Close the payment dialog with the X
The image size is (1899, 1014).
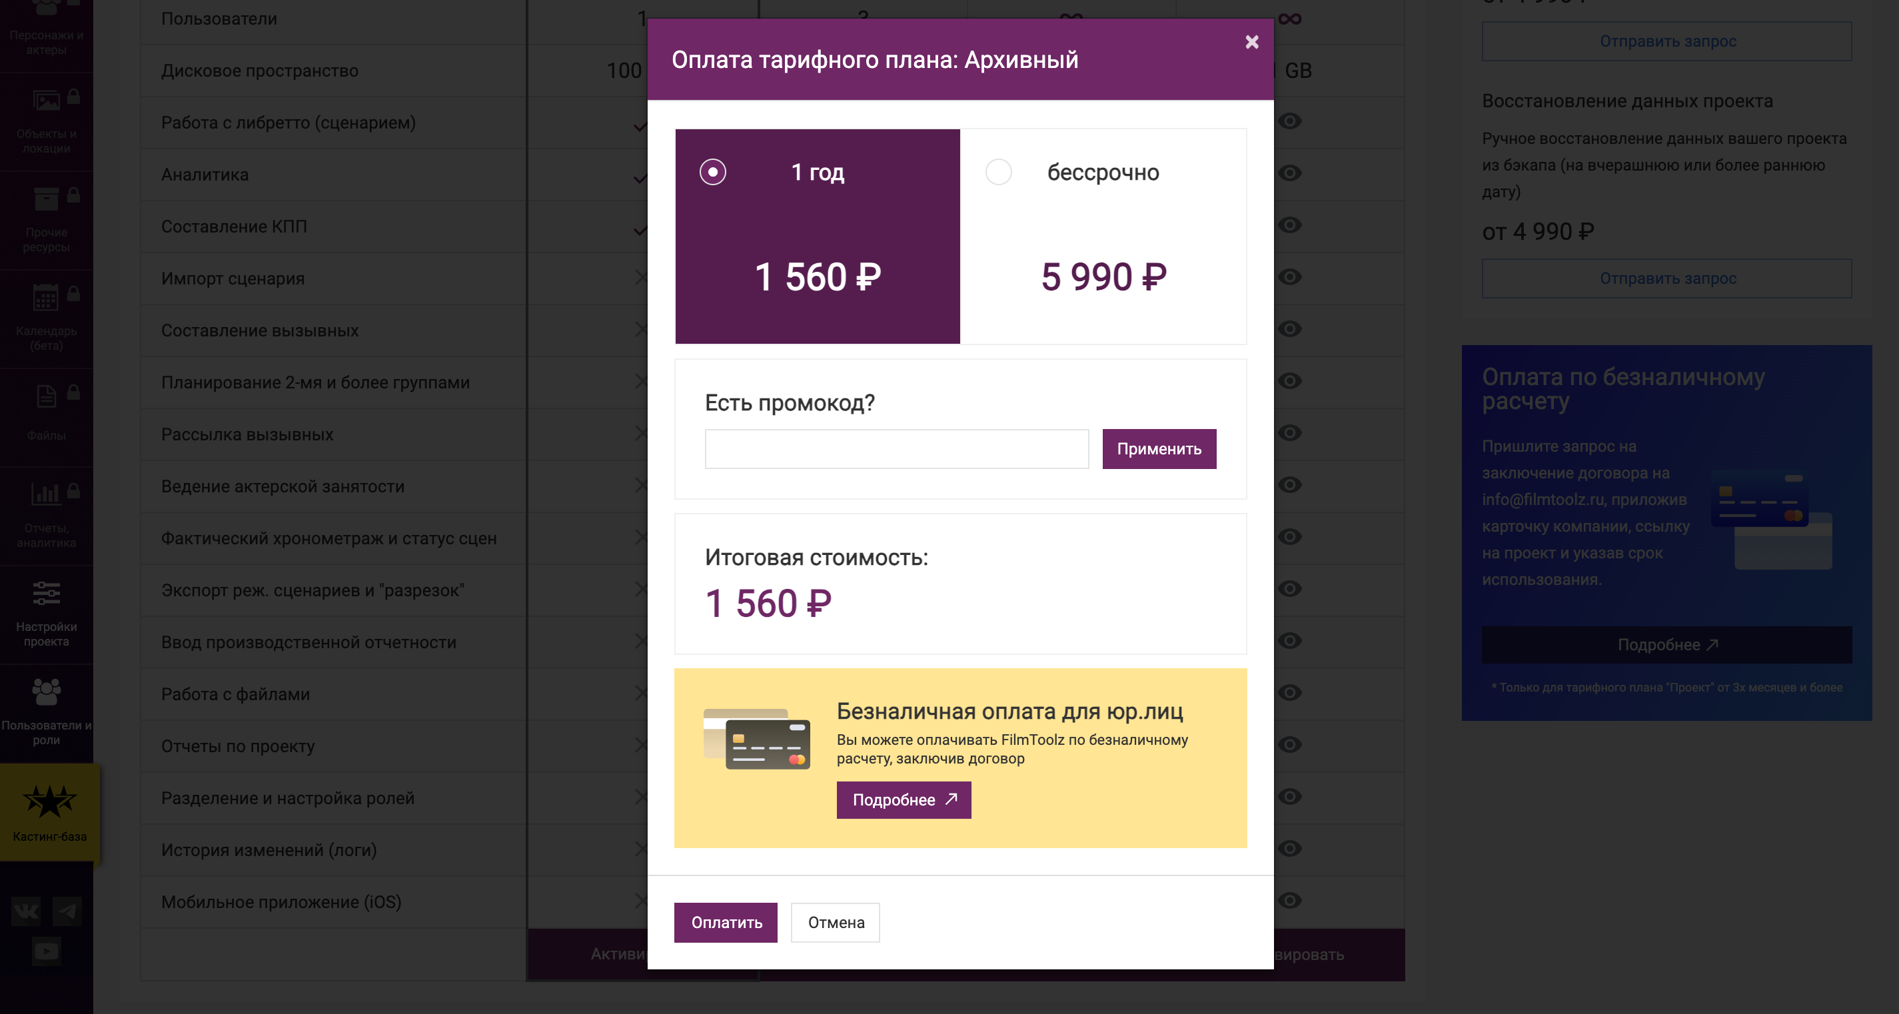1251,42
